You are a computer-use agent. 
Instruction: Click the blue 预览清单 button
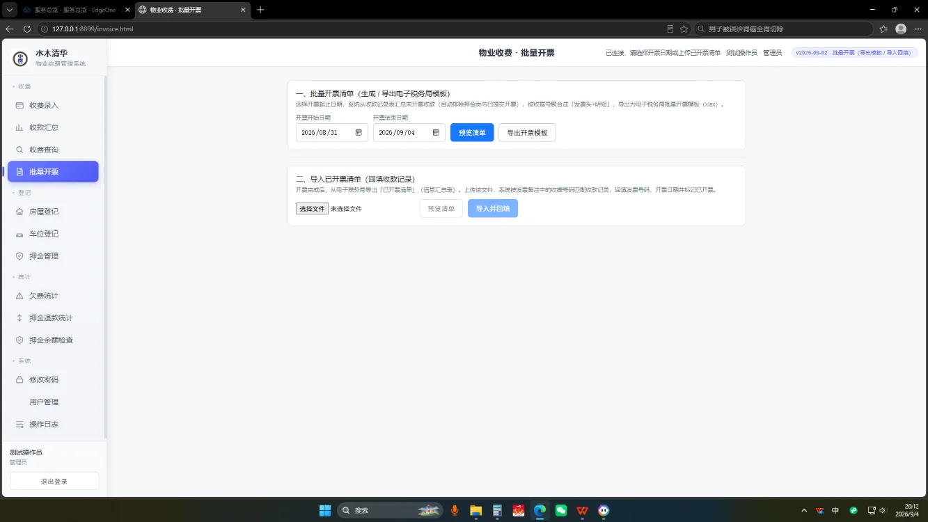(472, 132)
